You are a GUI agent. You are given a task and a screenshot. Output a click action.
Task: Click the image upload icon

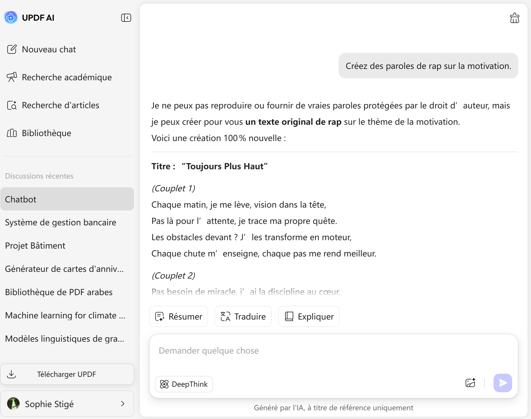pos(470,383)
